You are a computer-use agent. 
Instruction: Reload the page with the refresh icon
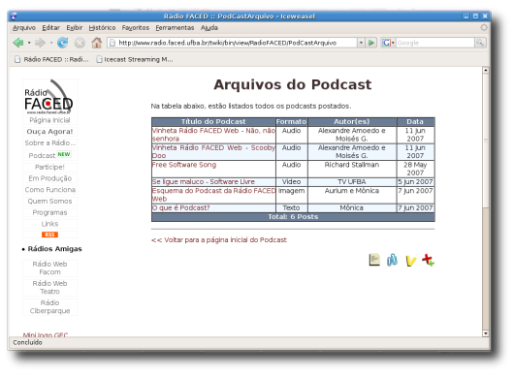coord(62,43)
